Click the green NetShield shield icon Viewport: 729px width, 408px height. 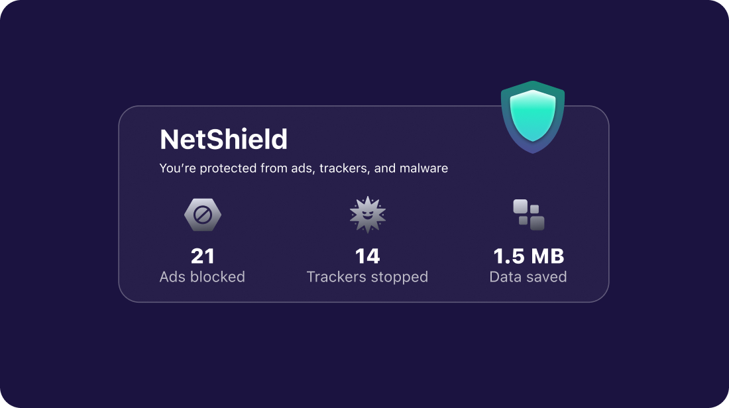[x=533, y=117]
